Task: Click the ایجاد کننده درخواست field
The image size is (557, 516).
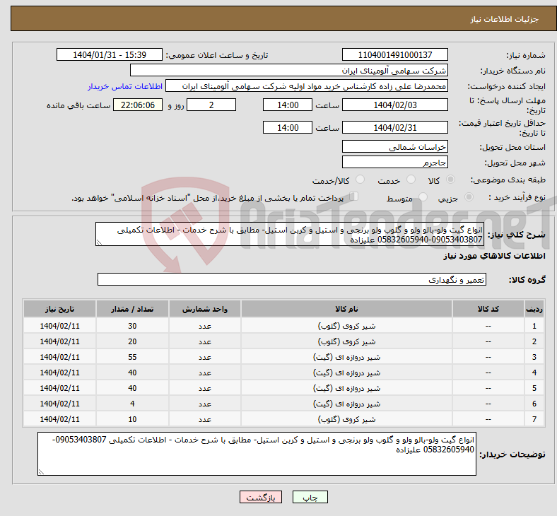Action: (307, 86)
